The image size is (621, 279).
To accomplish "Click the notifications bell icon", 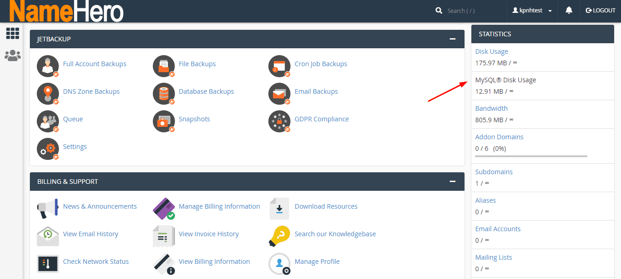I will click(x=569, y=11).
